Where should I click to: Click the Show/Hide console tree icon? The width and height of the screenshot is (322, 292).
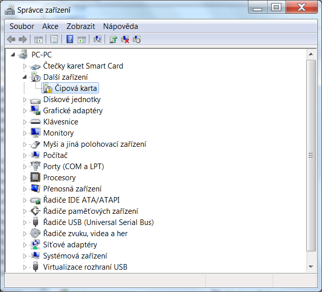point(38,39)
